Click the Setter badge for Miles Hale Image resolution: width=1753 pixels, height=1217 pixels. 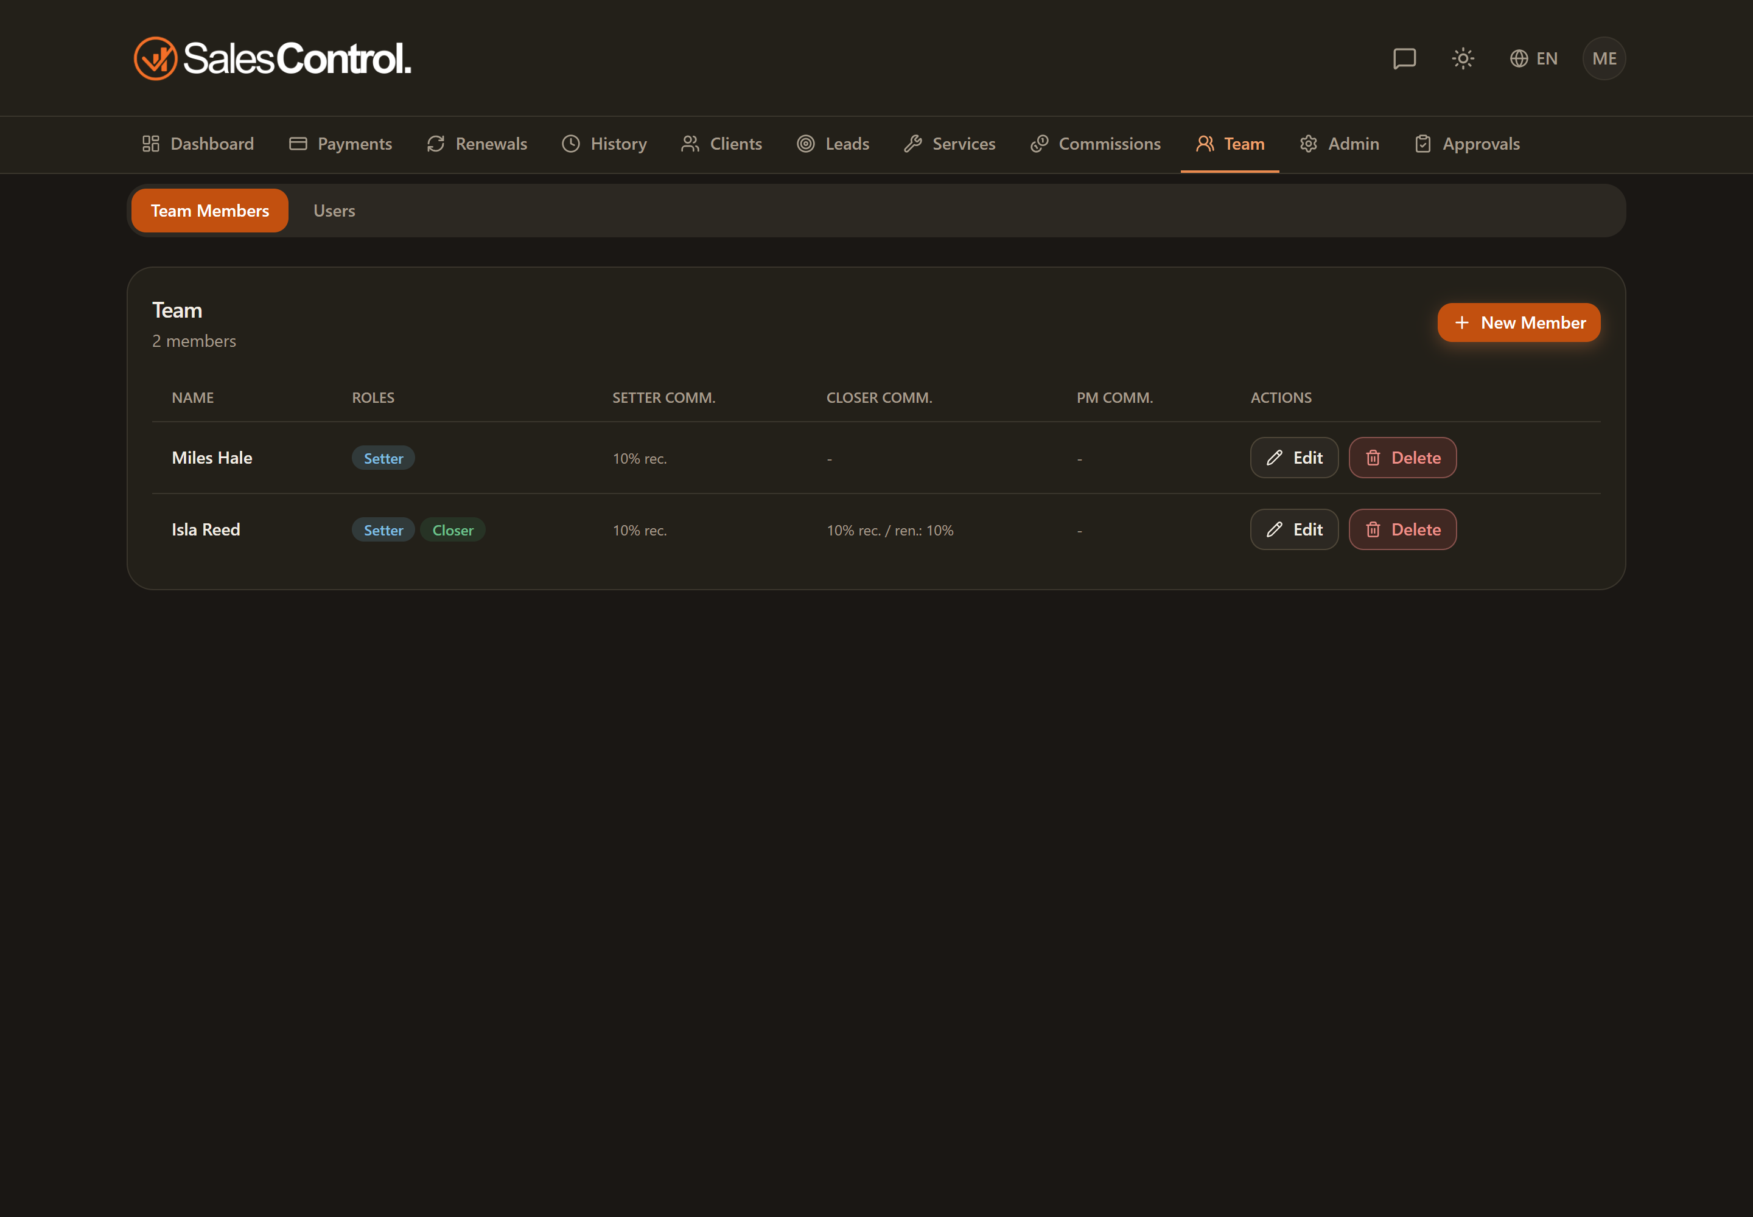click(x=383, y=458)
